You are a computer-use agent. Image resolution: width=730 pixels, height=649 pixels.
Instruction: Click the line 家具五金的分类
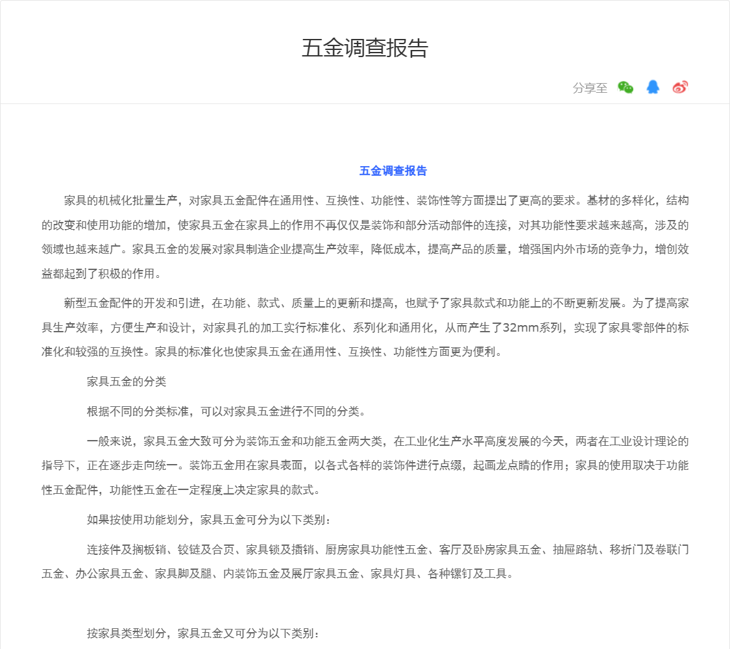(127, 382)
